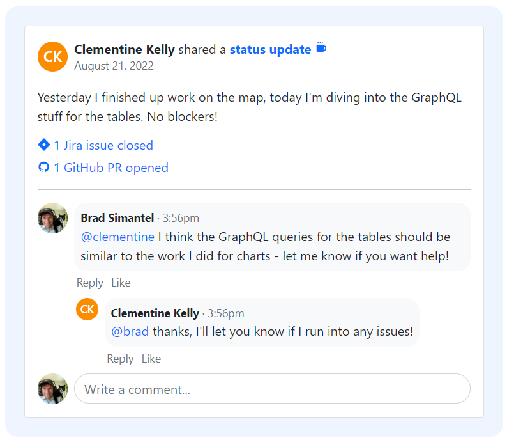The width and height of the screenshot is (507, 440).
Task: Click the GitHub octocat icon
Action: pos(44,167)
